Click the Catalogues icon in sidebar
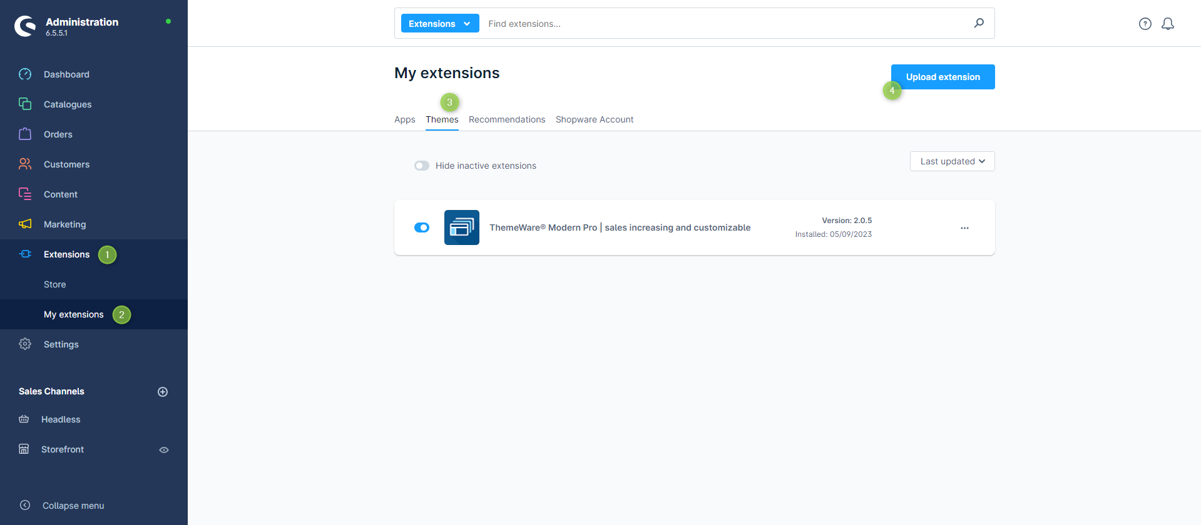The image size is (1201, 525). point(25,104)
